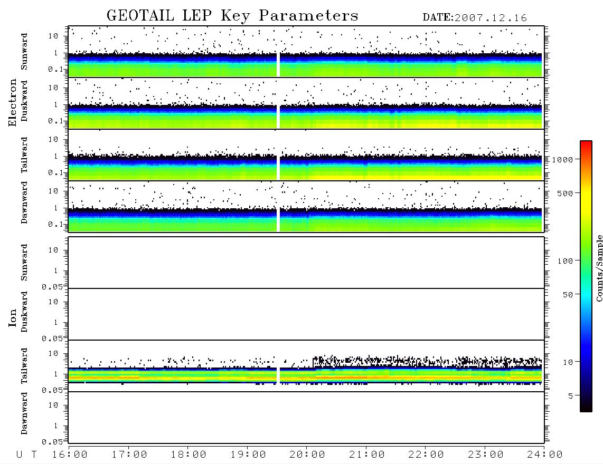Click the 100 tick on the colorbar
Image resolution: width=603 pixels, height=464 pixels.
(x=565, y=261)
